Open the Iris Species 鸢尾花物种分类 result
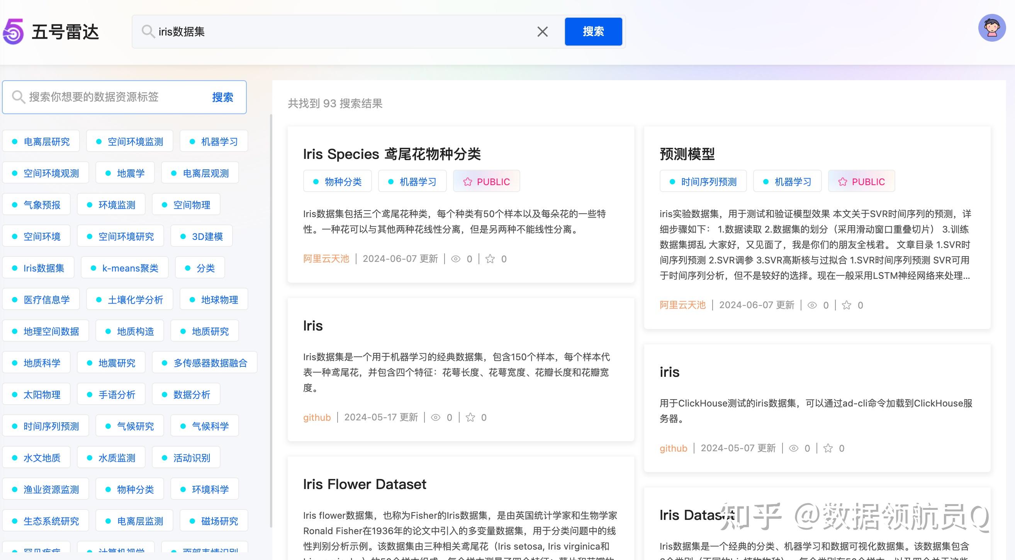 click(x=392, y=154)
